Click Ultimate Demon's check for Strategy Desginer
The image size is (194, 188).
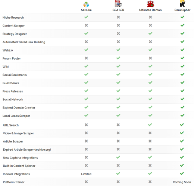tap(150, 34)
